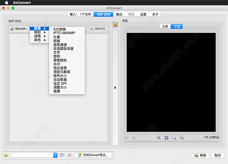228x164 pixels.
Task: Click inside the preset name field
Action: click(32, 155)
